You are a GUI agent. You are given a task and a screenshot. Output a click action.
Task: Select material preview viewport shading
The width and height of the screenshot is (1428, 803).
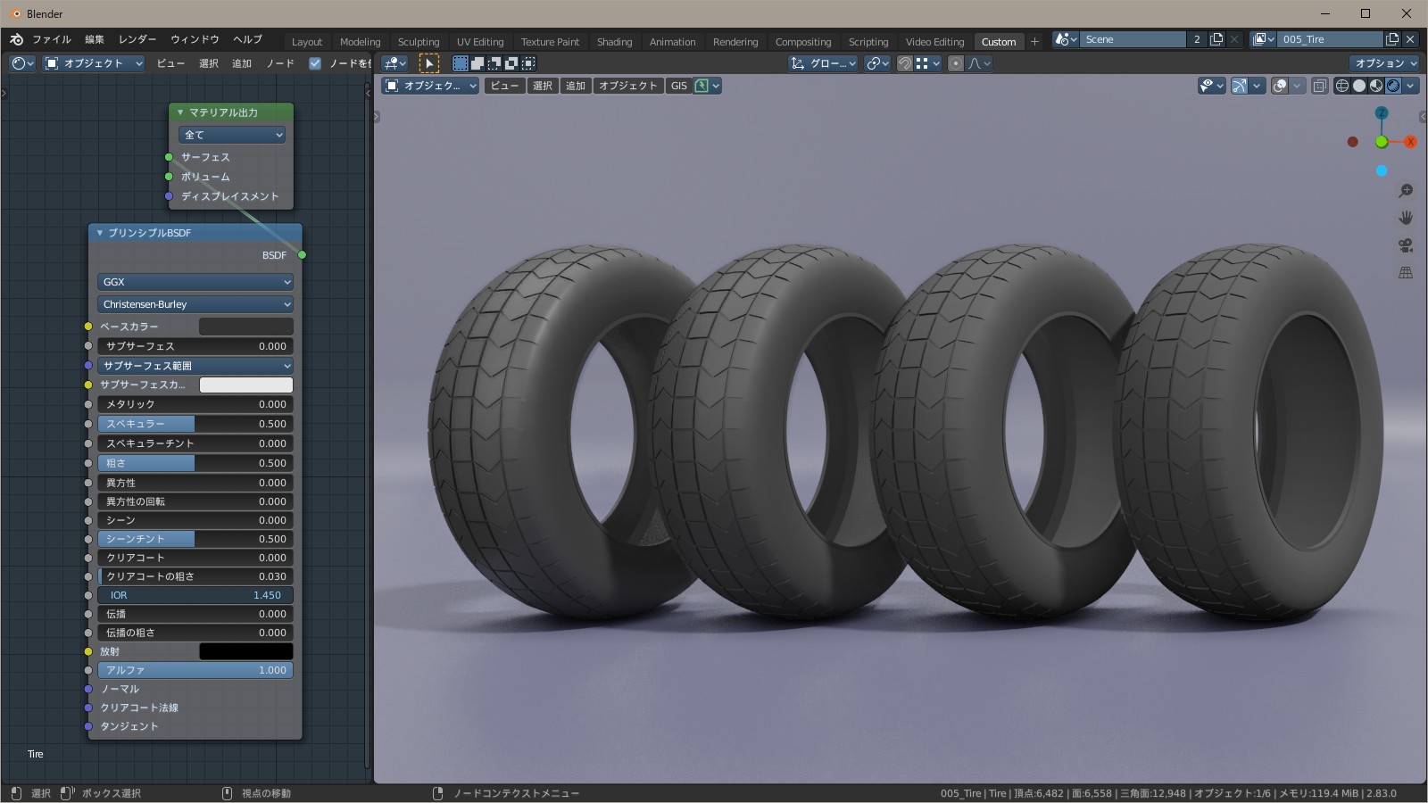click(1376, 86)
